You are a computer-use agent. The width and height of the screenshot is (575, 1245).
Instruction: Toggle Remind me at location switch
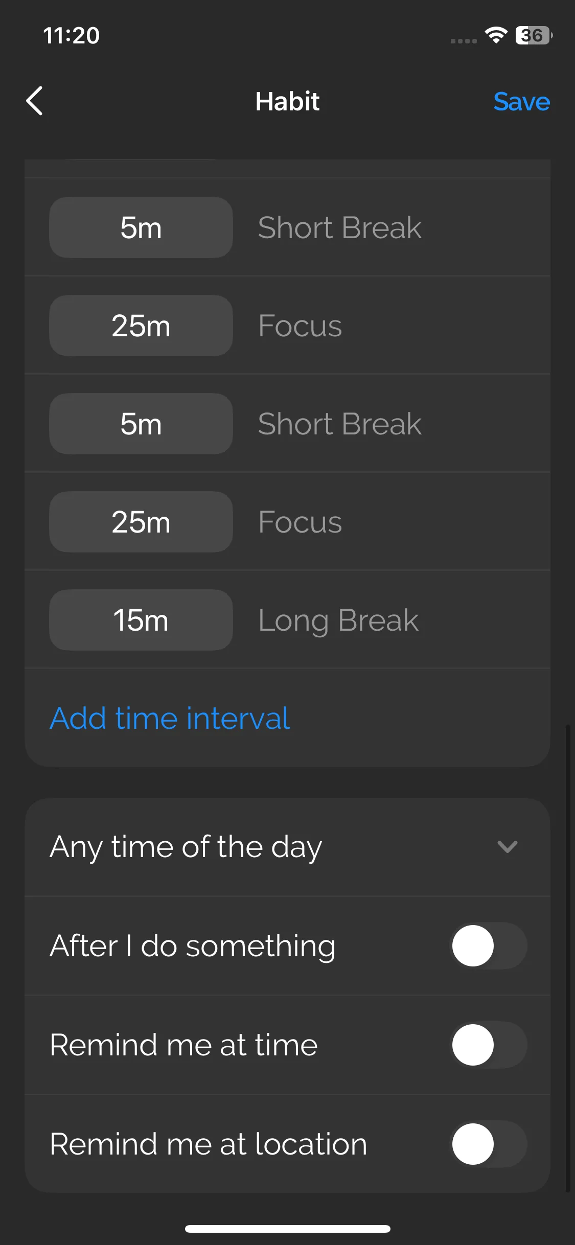coord(489,1144)
